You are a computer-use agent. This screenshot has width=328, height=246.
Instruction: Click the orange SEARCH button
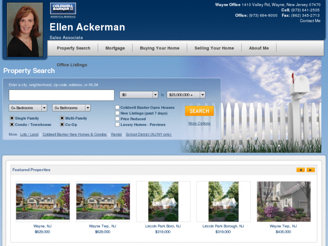[199, 111]
